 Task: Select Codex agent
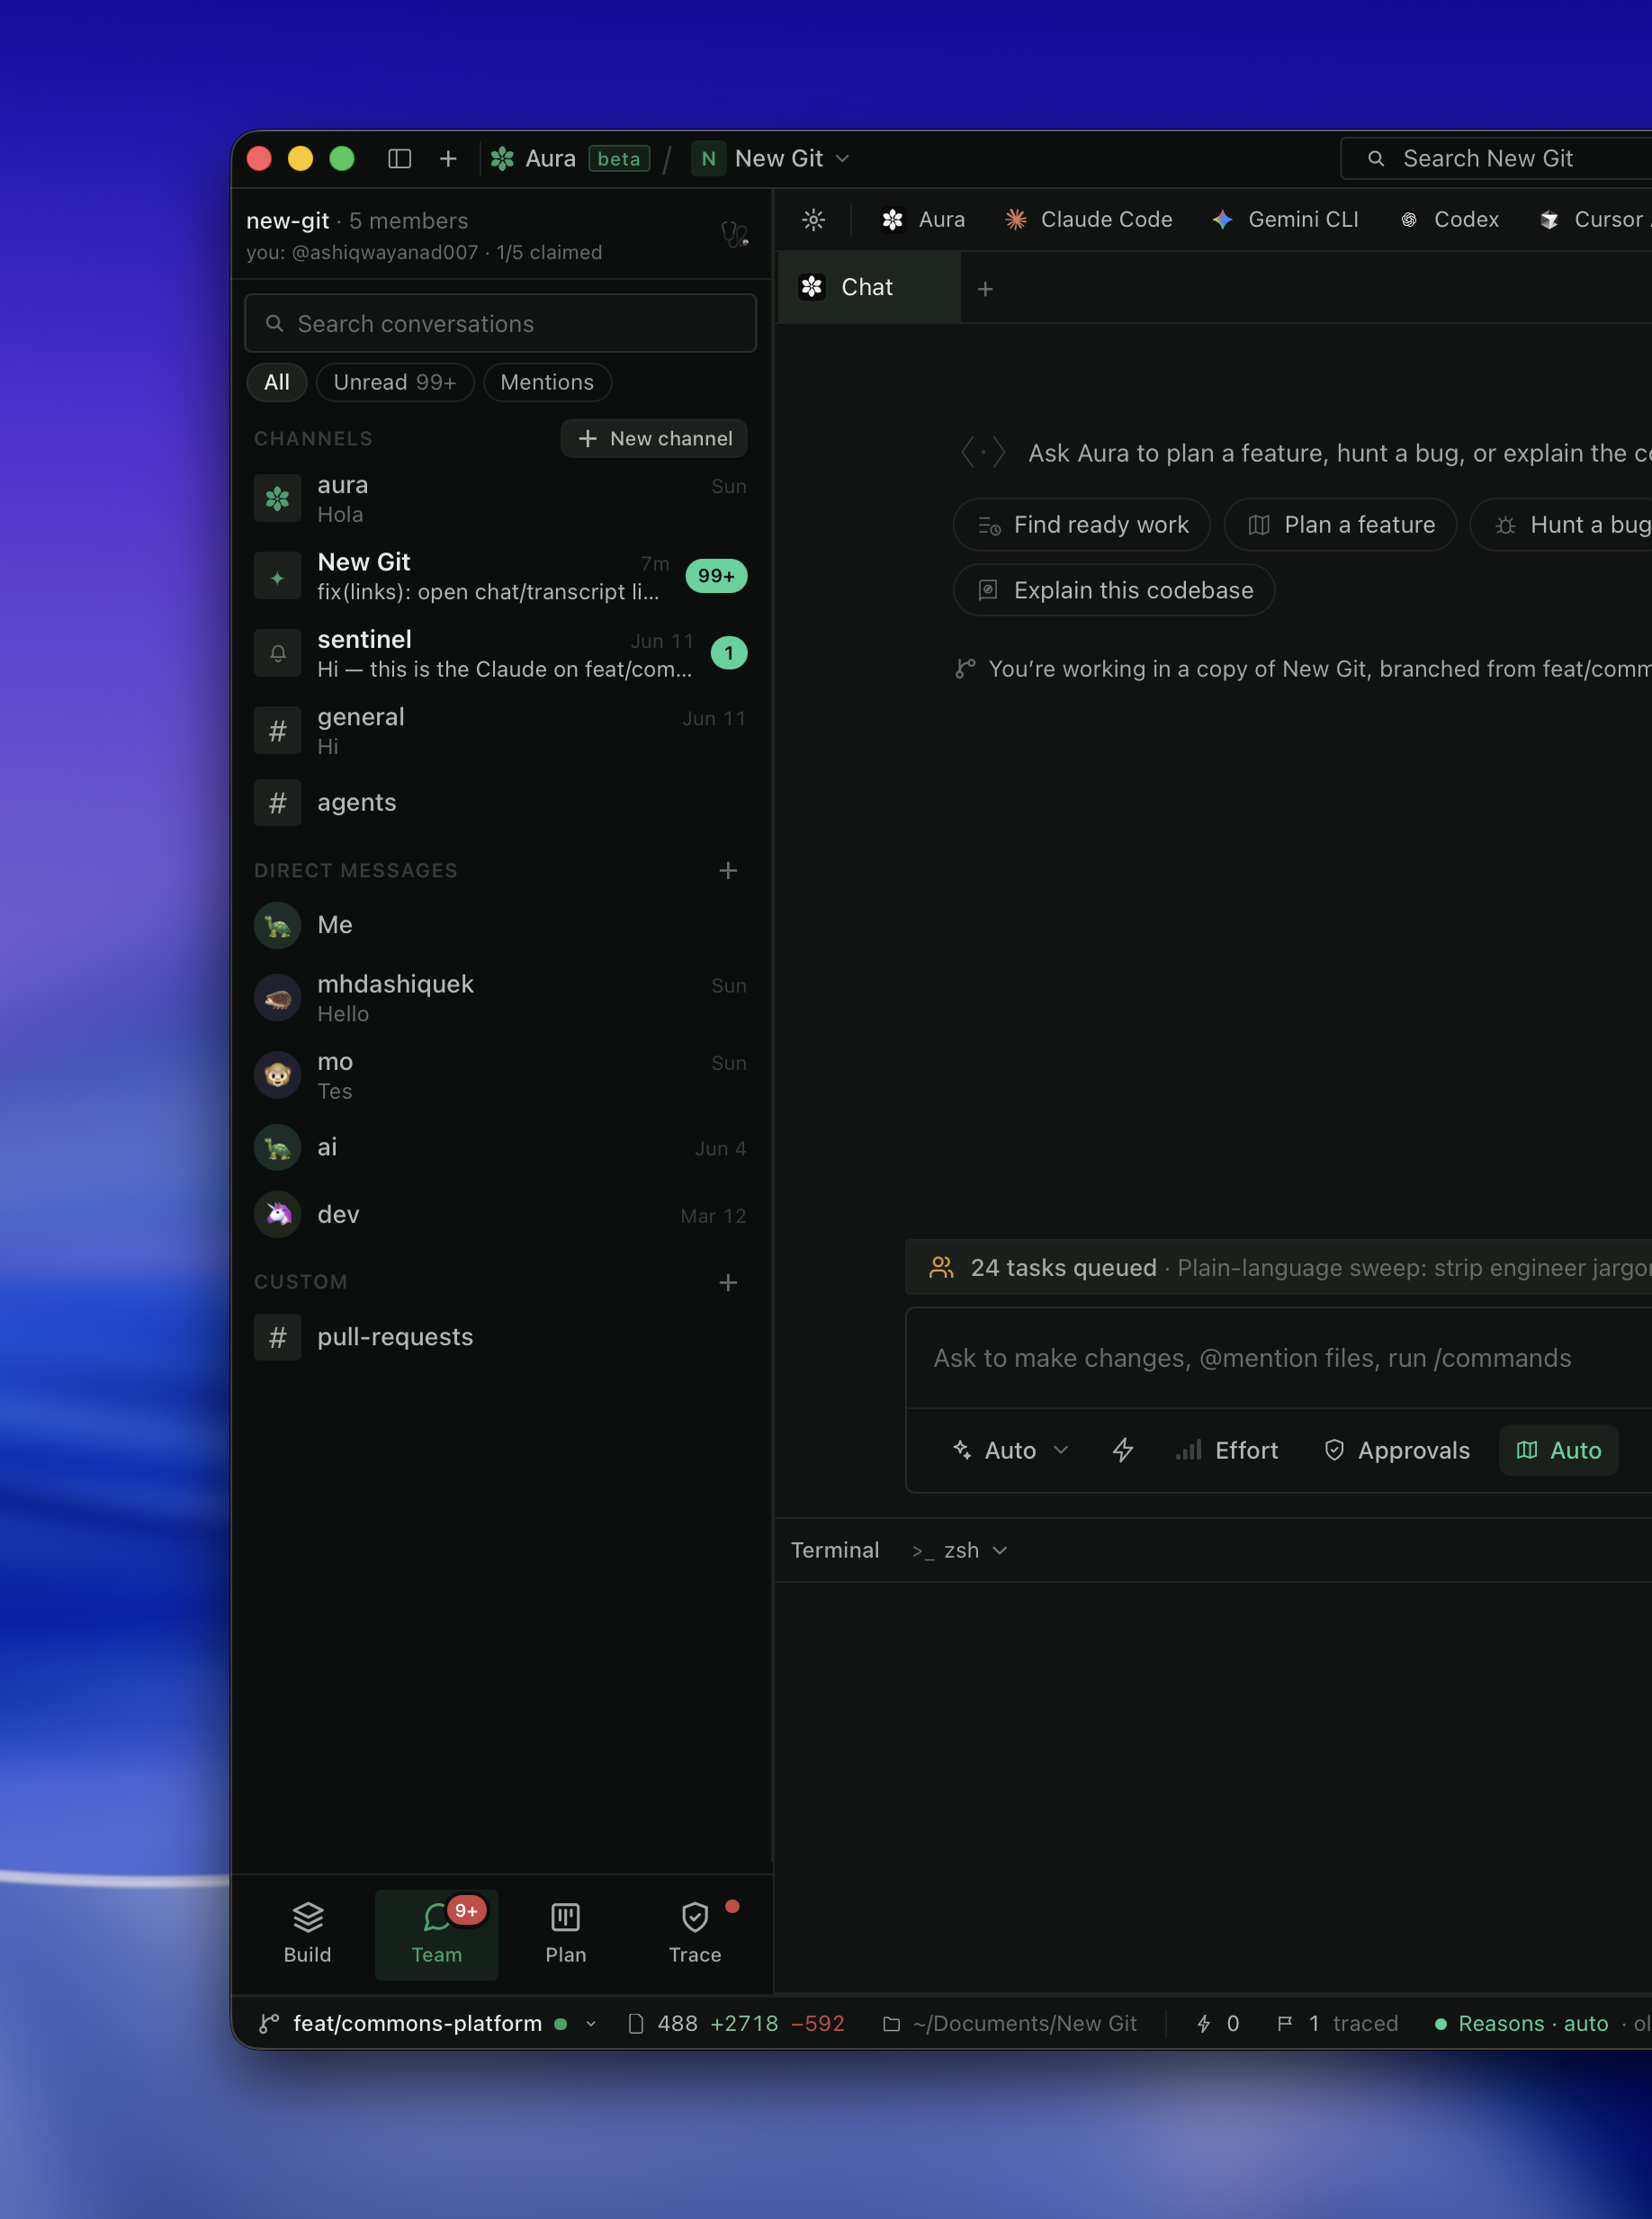coord(1449,220)
